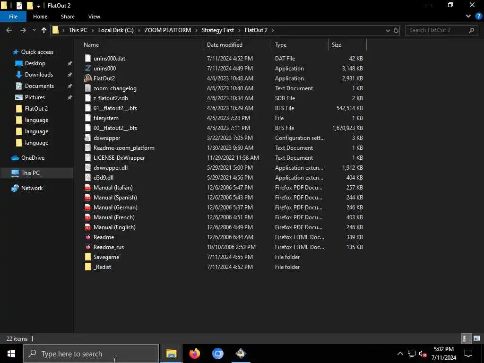This screenshot has width=484, height=363.
Task: Refresh the FlatOut 2 folder view
Action: point(396,30)
